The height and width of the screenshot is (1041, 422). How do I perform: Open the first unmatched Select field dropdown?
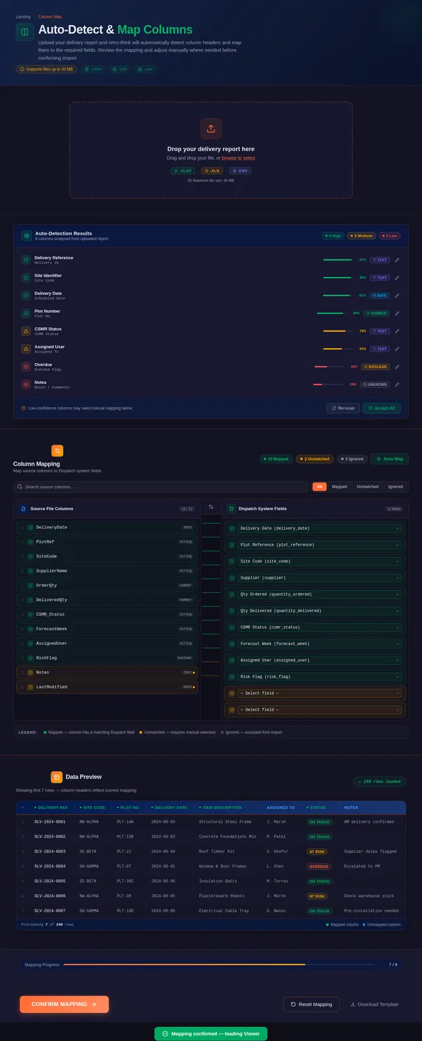(x=319, y=693)
